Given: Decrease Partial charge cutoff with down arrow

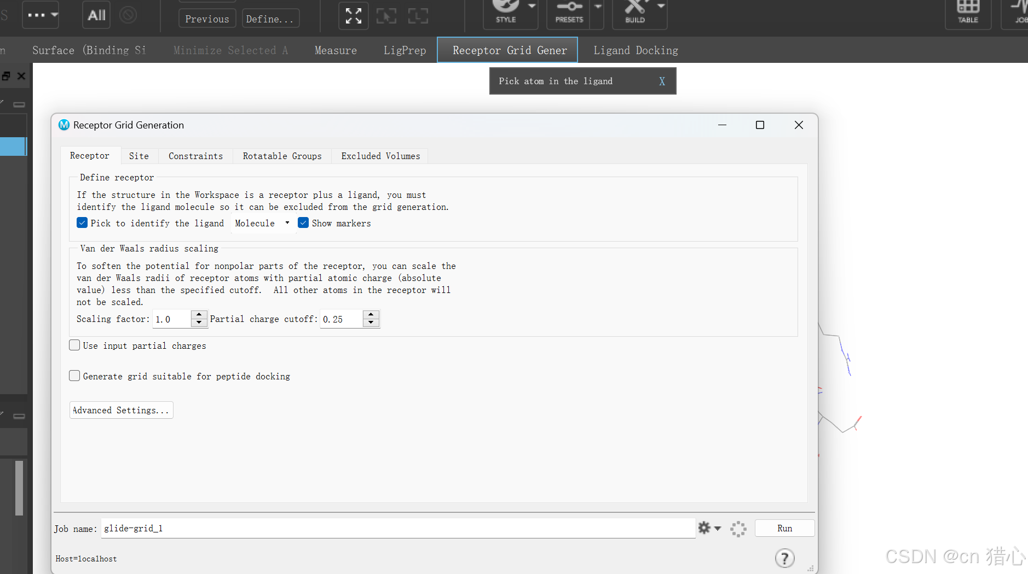Looking at the screenshot, I should click(371, 323).
